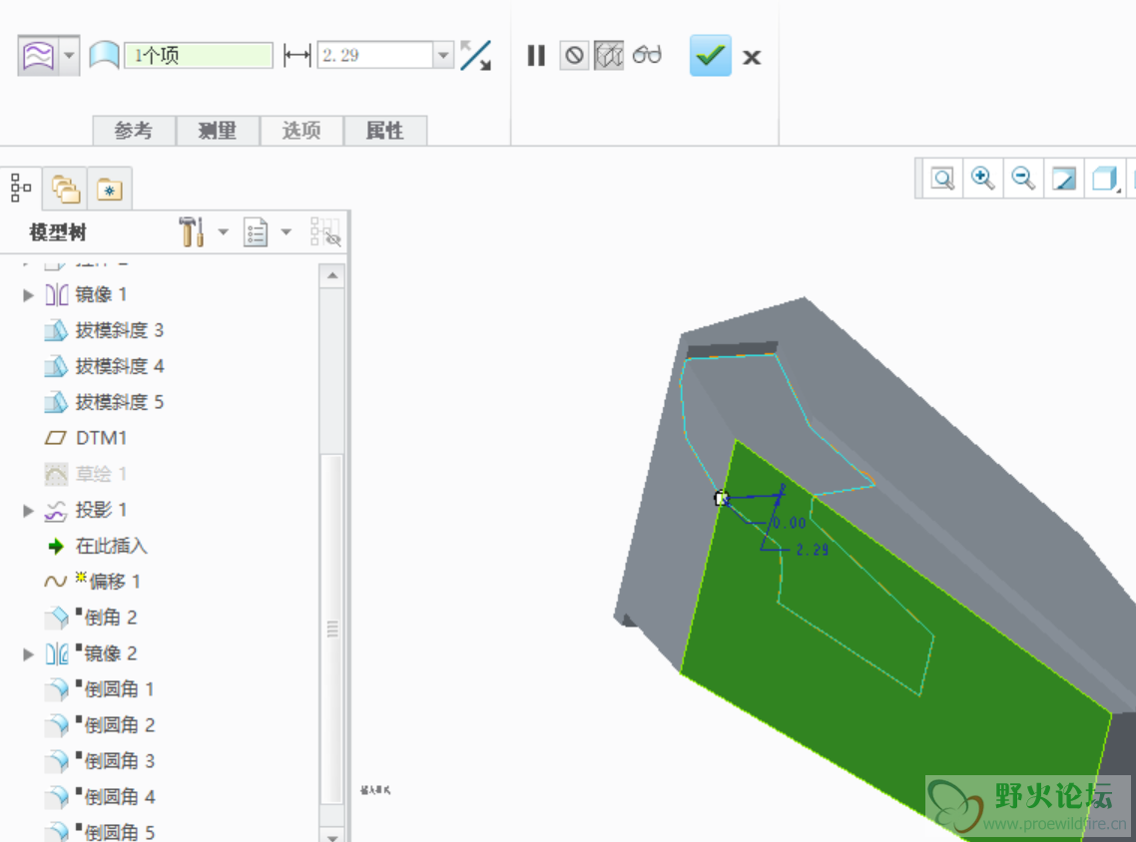Toggle the attached geometry preview mode
The width and height of the screenshot is (1136, 842).
pyautogui.click(x=609, y=55)
